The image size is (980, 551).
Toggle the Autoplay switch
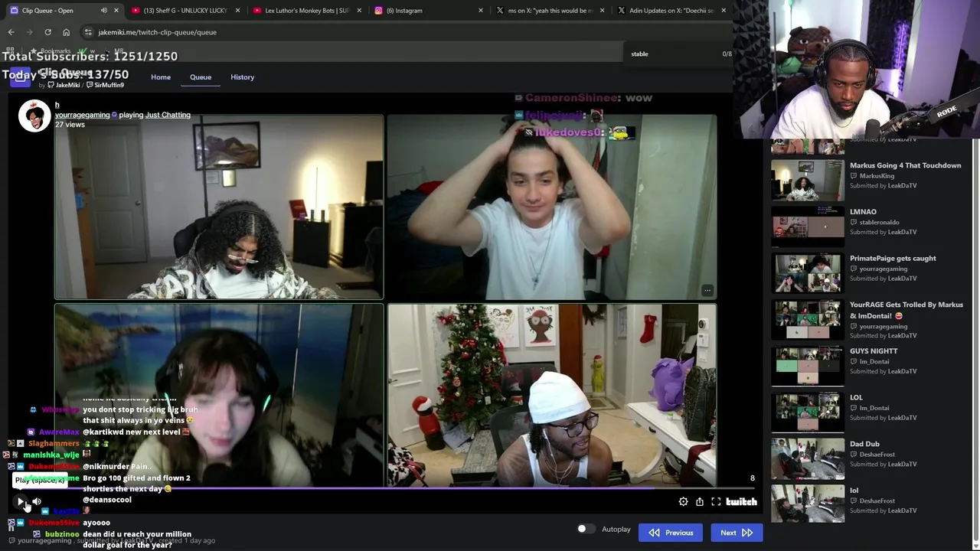[586, 529]
